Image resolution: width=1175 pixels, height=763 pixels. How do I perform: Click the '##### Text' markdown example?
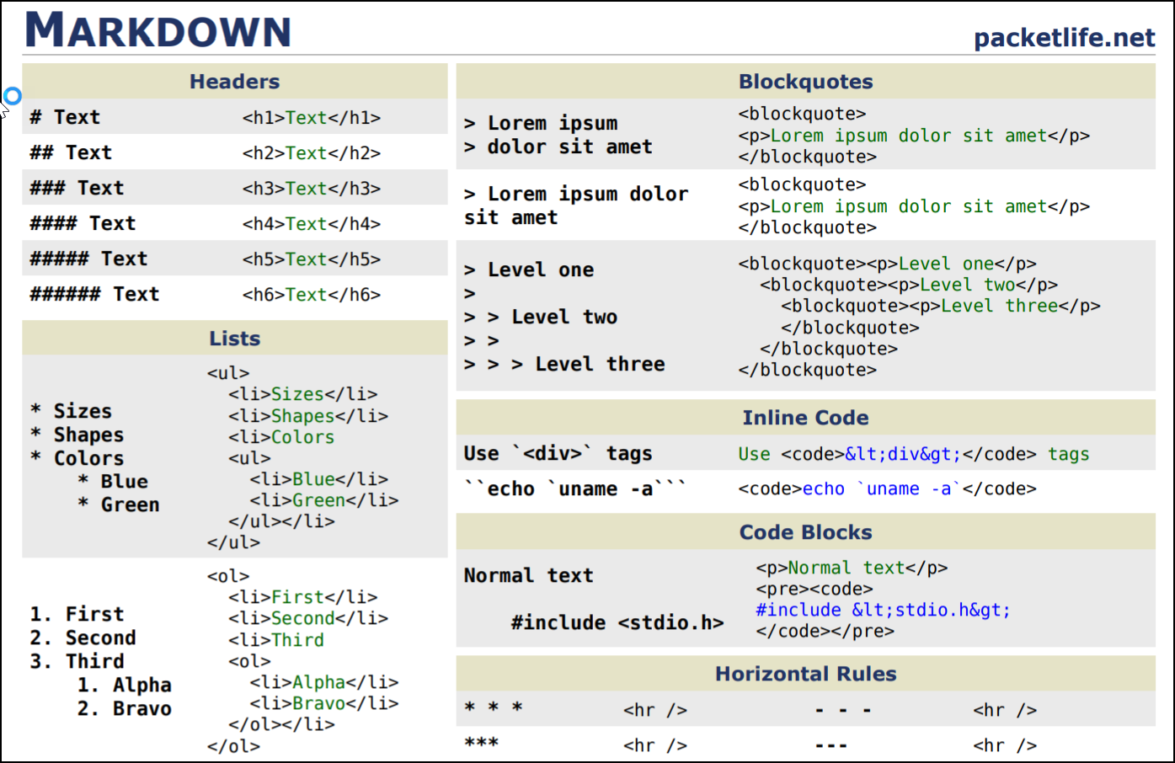point(88,259)
